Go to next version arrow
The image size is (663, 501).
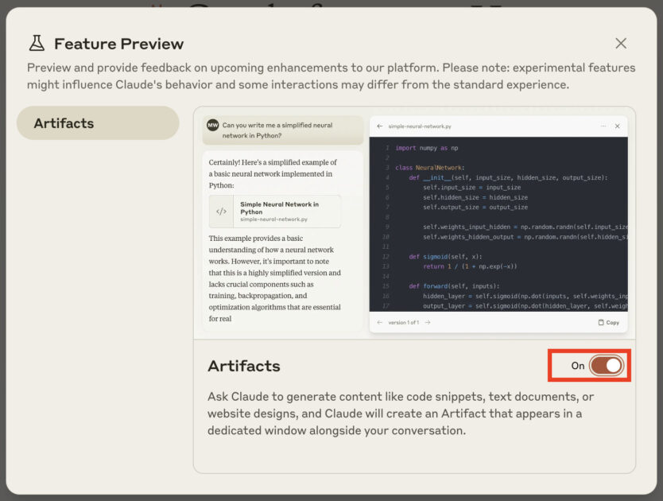pyautogui.click(x=428, y=322)
